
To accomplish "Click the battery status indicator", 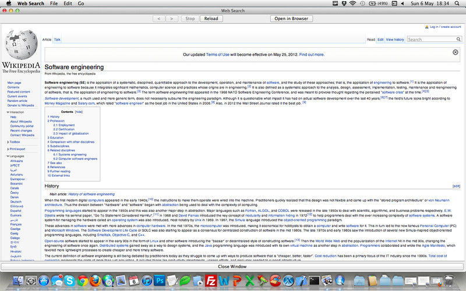I will pos(379,3).
